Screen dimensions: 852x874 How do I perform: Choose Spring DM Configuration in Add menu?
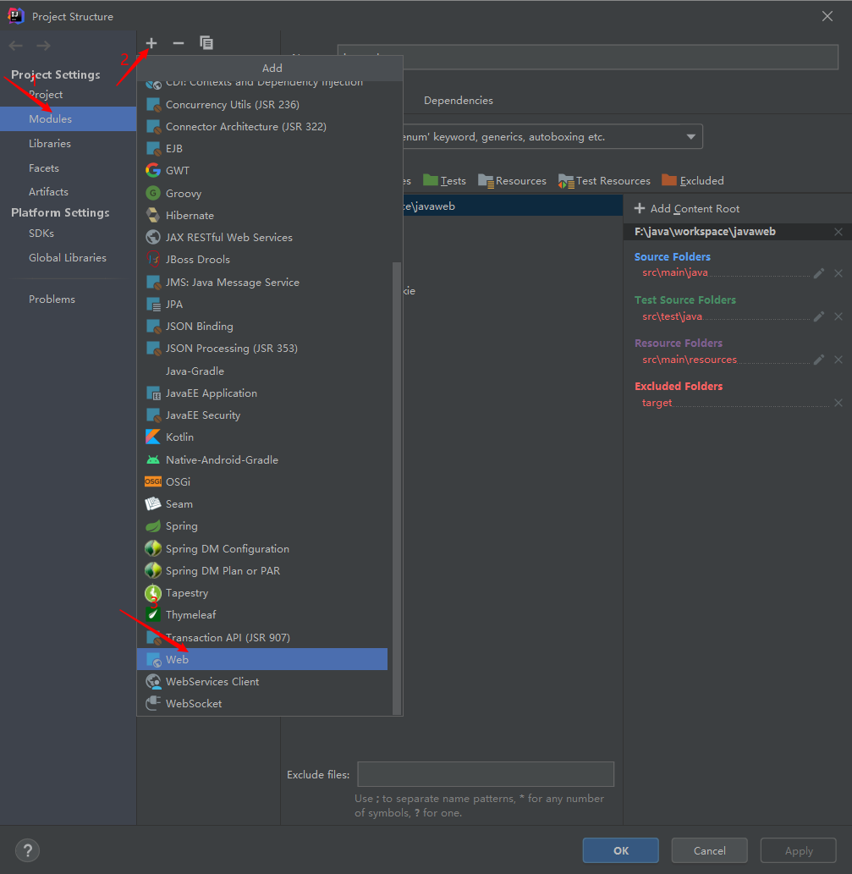(262, 548)
